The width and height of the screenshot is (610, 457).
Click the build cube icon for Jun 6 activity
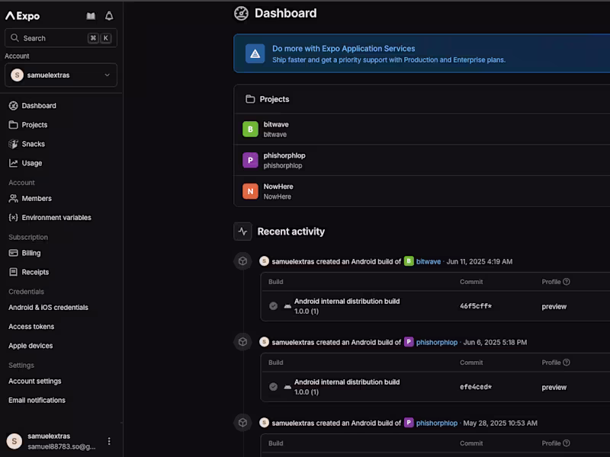pos(242,342)
